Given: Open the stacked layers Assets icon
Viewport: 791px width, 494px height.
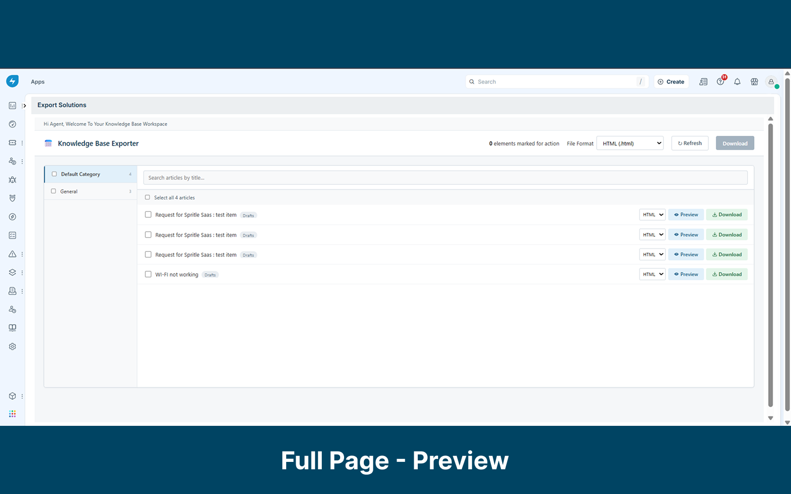Looking at the screenshot, I should coord(12,272).
